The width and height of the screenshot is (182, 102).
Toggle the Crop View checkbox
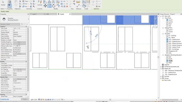(14, 63)
